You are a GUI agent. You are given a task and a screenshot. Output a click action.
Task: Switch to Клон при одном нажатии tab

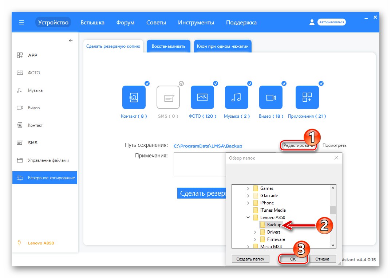tap(223, 46)
